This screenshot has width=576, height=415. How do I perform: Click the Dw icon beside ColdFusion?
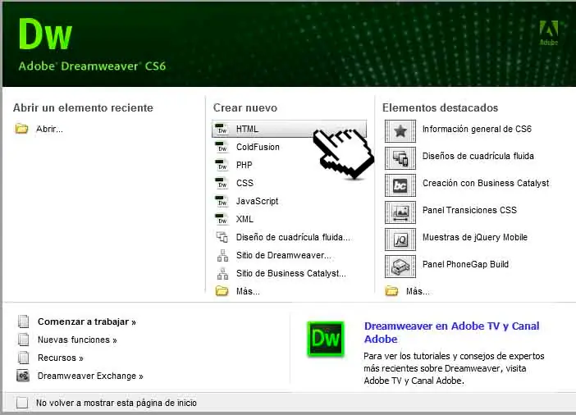tap(222, 147)
